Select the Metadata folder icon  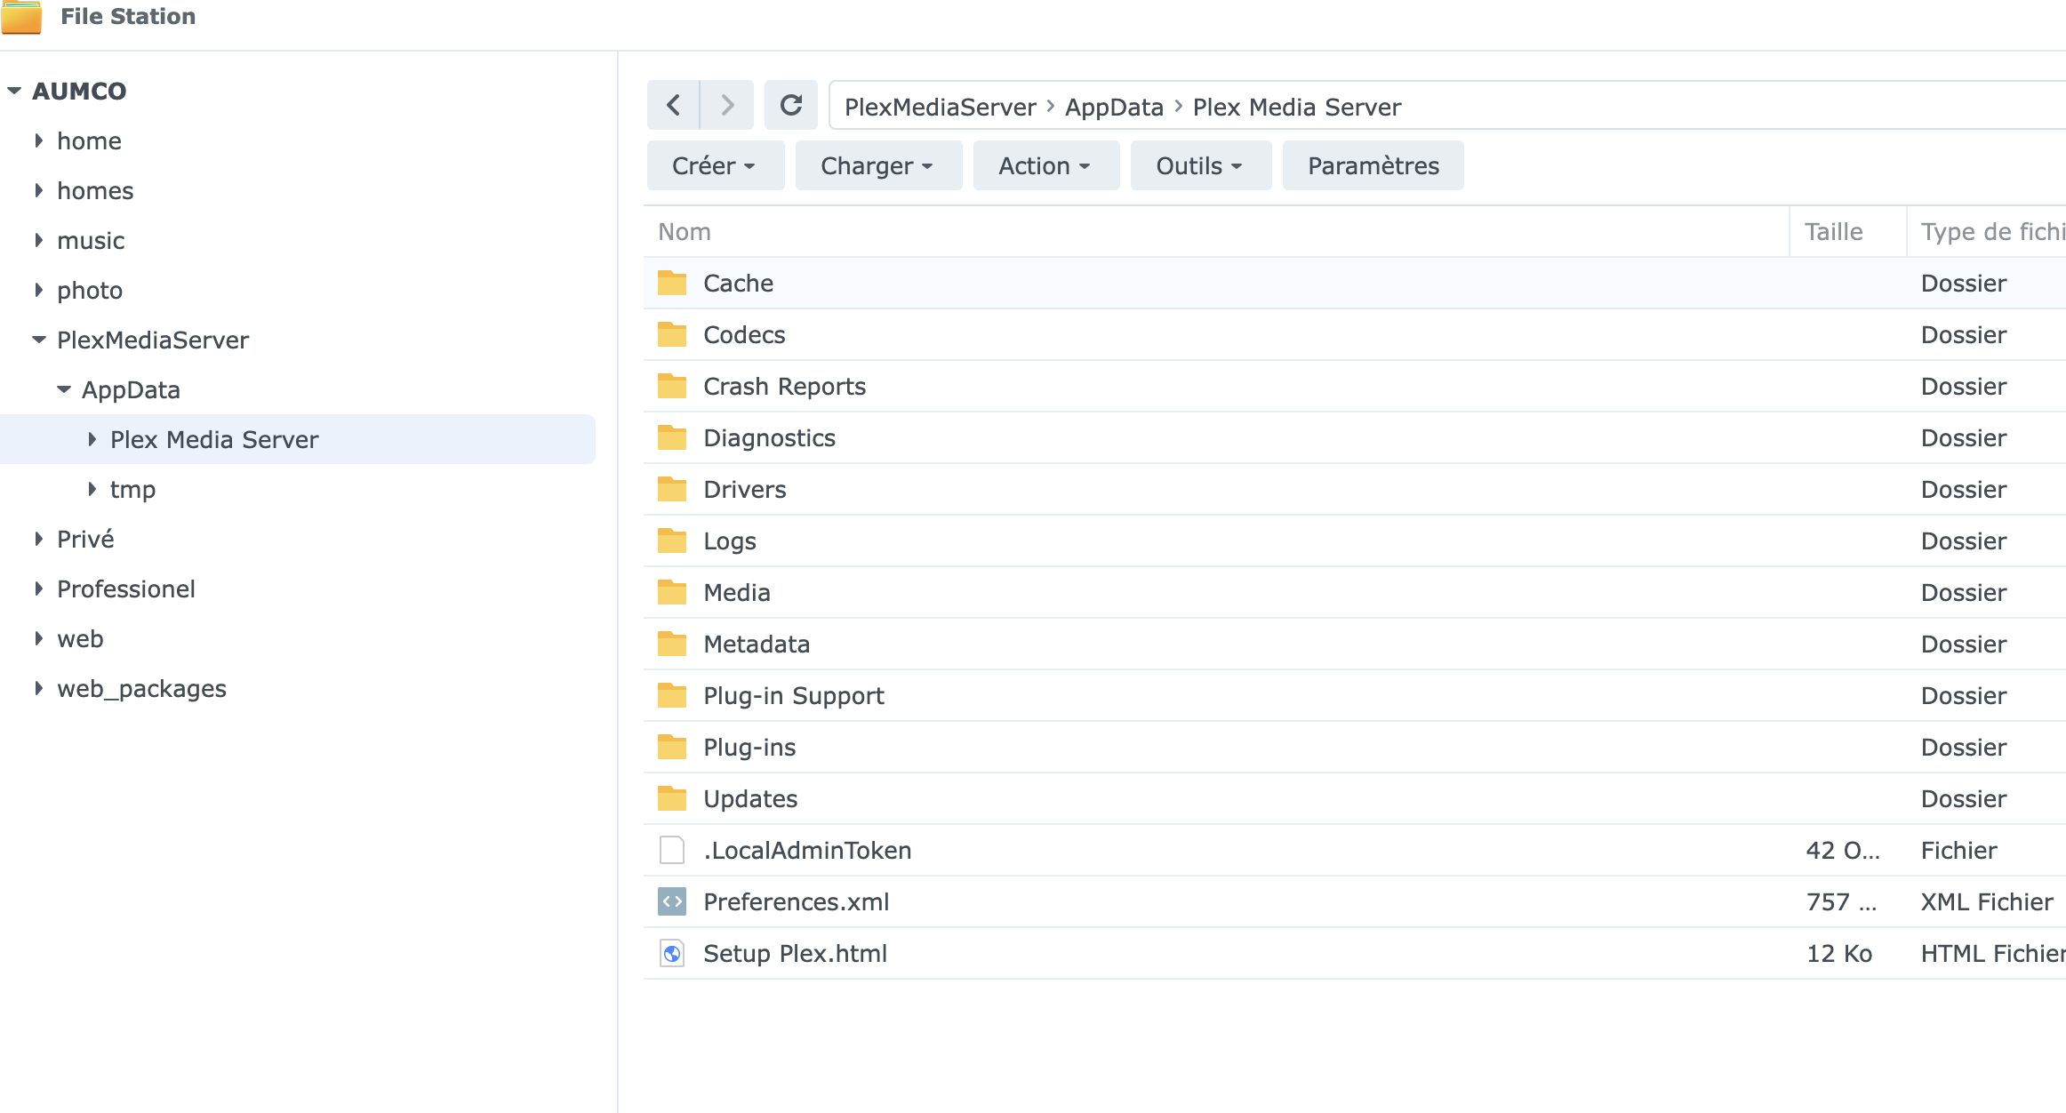(x=672, y=644)
